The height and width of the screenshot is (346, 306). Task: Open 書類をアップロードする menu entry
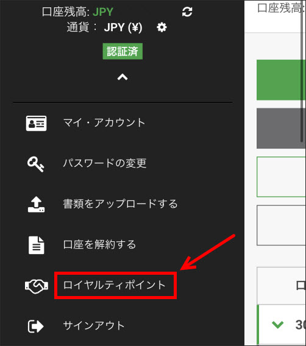click(120, 203)
